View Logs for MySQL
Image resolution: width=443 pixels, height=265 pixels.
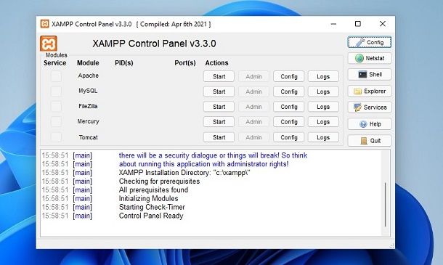click(323, 91)
